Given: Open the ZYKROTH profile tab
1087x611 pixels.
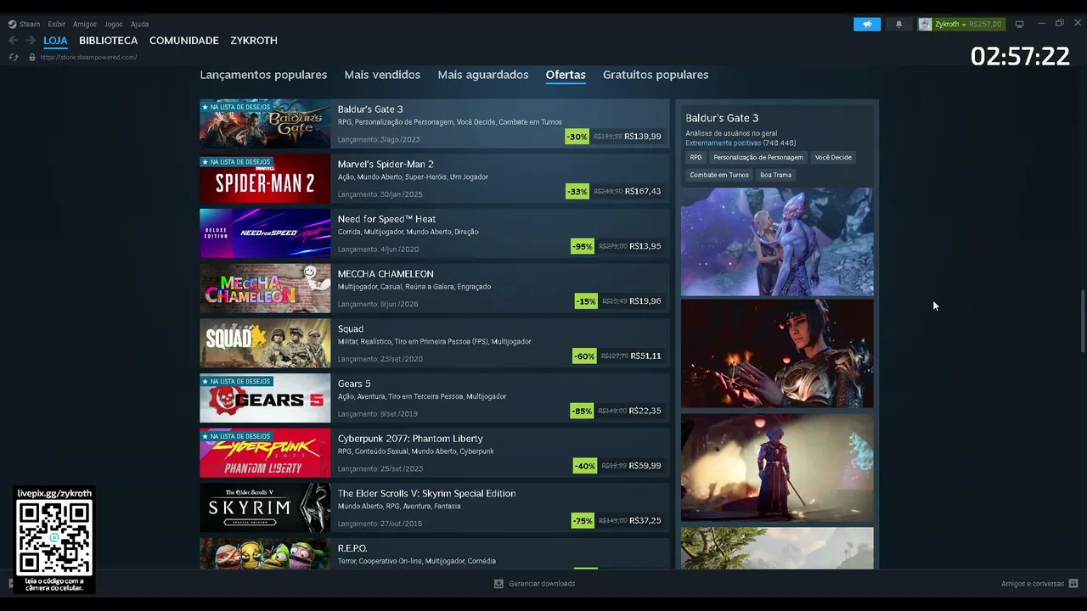Looking at the screenshot, I should 254,41.
